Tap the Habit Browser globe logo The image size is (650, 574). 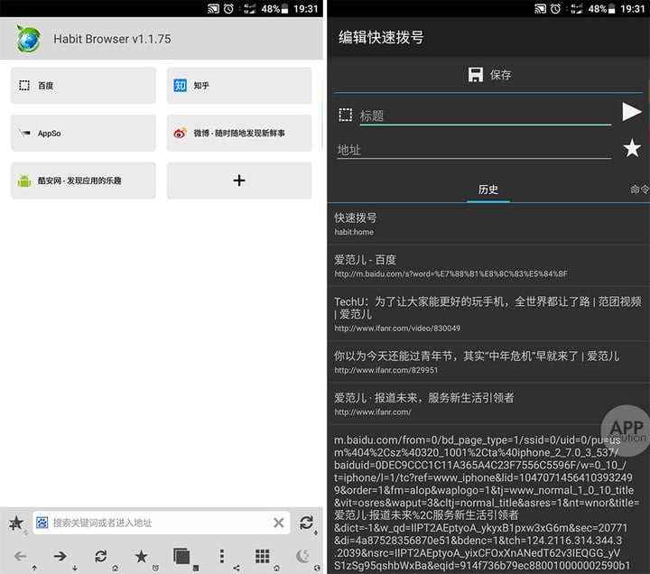pyautogui.click(x=28, y=39)
